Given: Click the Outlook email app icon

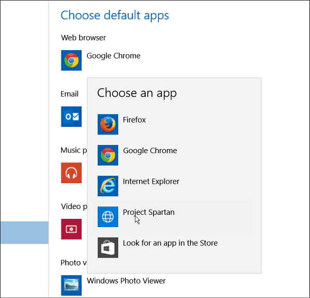Looking at the screenshot, I should click(71, 116).
